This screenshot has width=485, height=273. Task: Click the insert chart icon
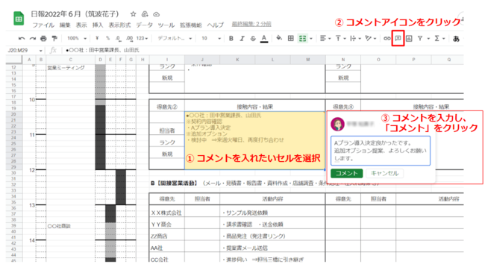click(409, 38)
